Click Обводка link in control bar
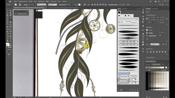Screen dimensions: 175x98 tap(26, 5)
